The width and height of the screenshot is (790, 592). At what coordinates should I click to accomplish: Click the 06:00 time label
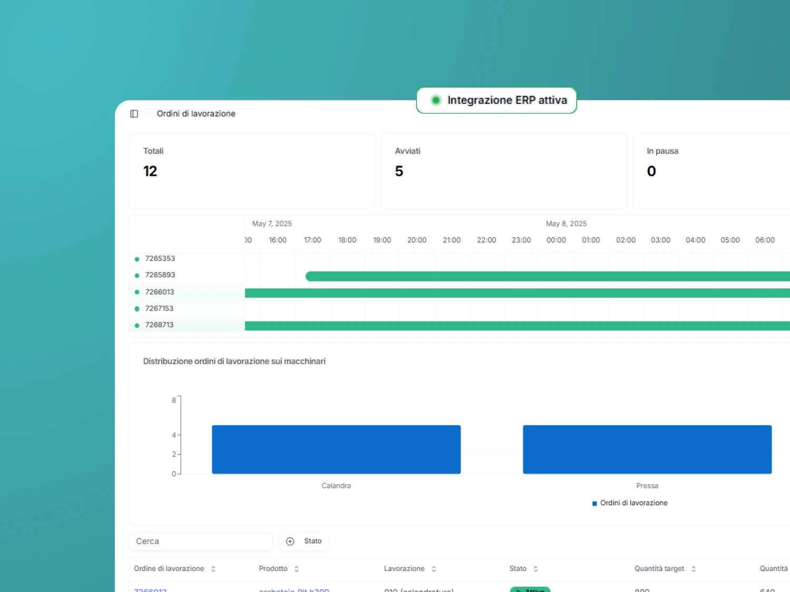point(765,240)
